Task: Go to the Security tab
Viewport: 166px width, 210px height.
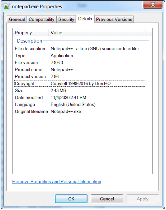Action: coord(66,20)
